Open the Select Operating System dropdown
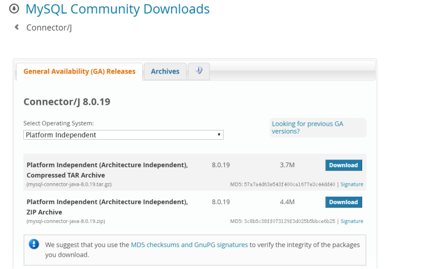The height and width of the screenshot is (269, 429). click(x=123, y=135)
